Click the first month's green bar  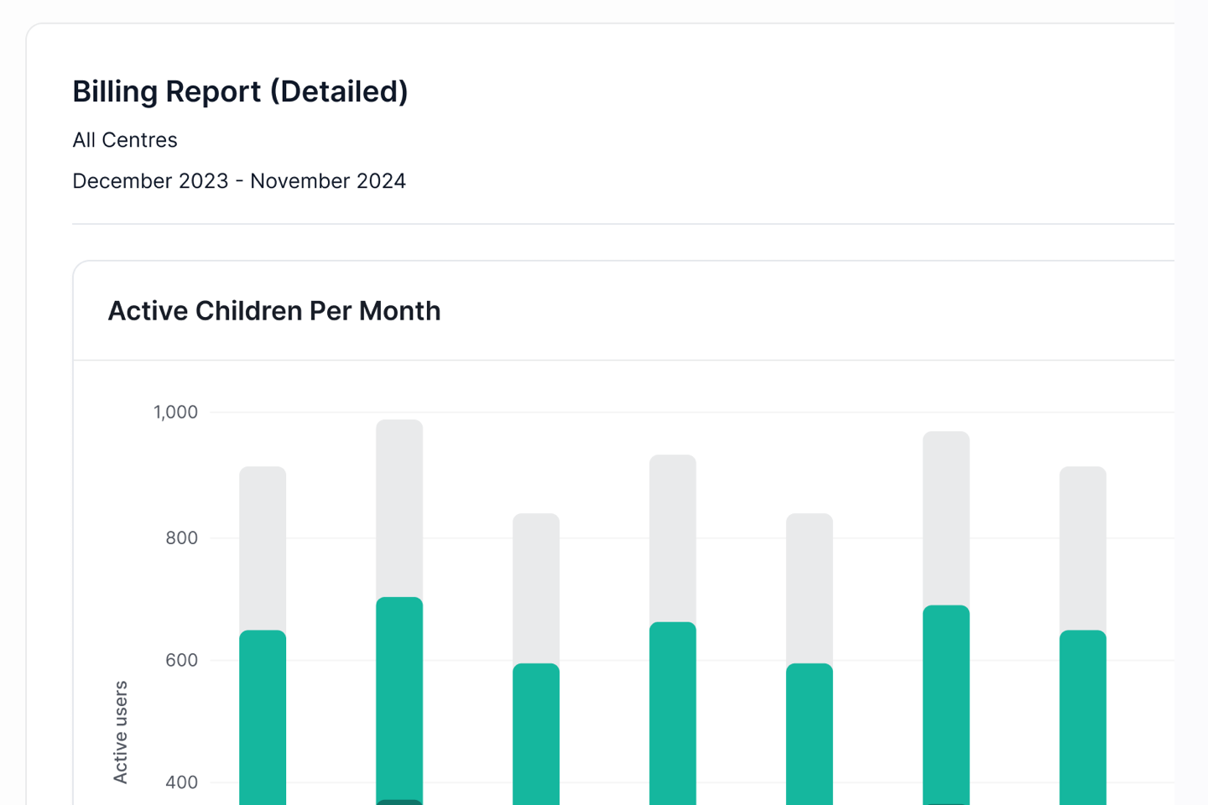click(x=263, y=718)
